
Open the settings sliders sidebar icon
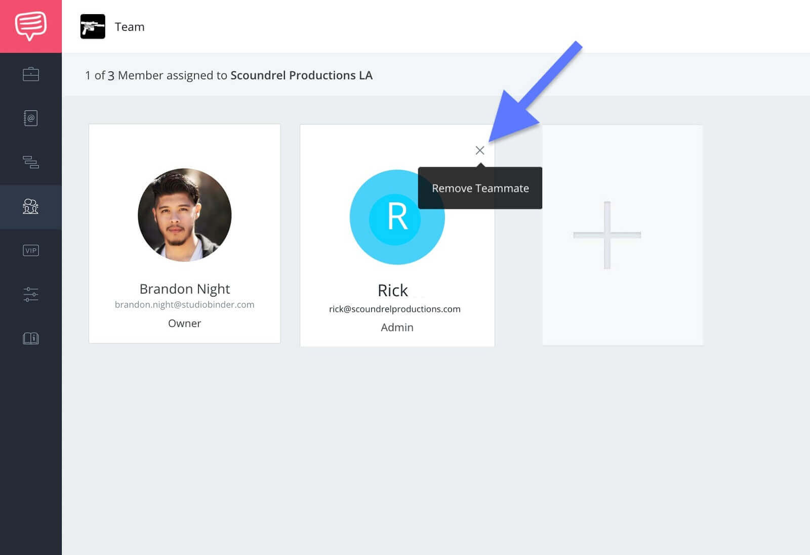(31, 294)
